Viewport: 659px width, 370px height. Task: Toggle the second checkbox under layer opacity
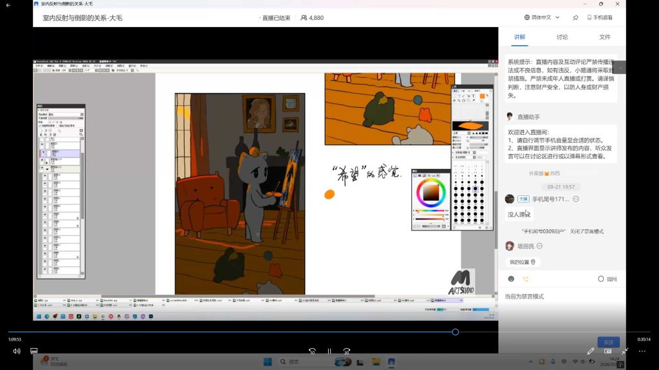57,125
